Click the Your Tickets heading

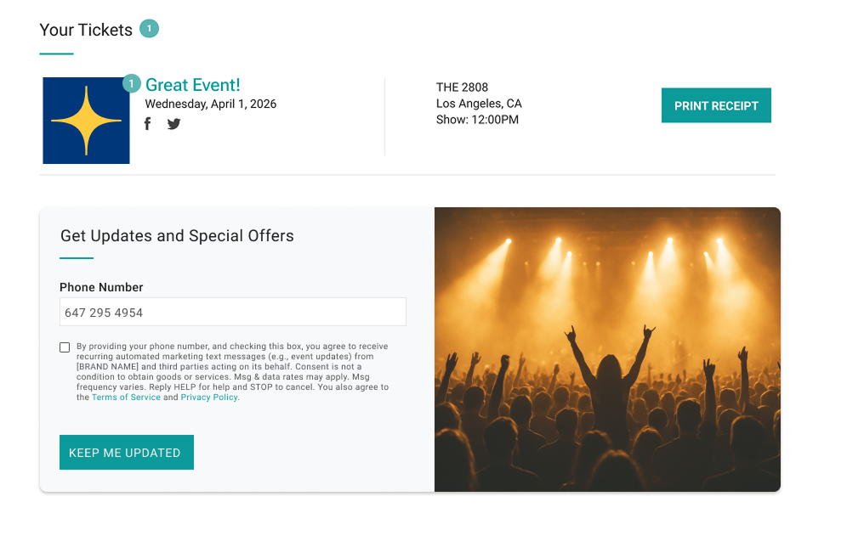(86, 30)
